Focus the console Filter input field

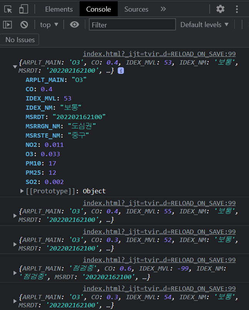[131, 25]
